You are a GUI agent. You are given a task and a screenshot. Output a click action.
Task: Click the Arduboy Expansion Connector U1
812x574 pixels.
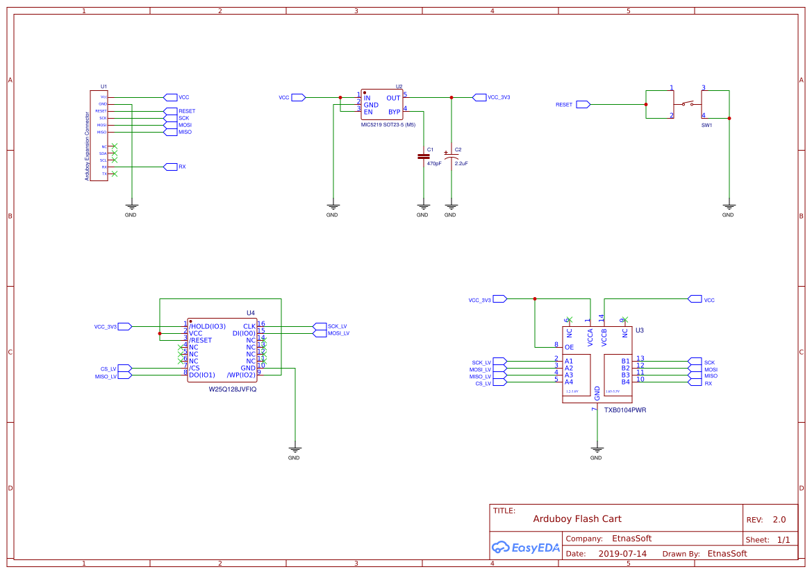pyautogui.click(x=99, y=135)
